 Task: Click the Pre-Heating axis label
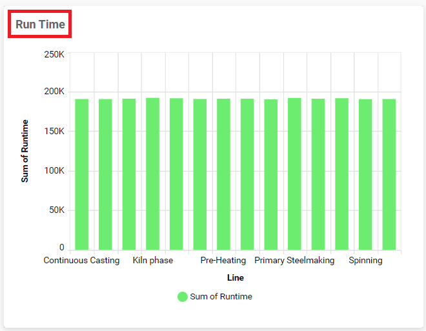(223, 261)
